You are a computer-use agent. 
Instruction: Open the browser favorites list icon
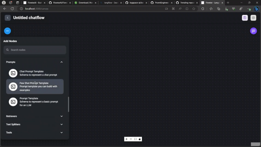coord(211,9)
